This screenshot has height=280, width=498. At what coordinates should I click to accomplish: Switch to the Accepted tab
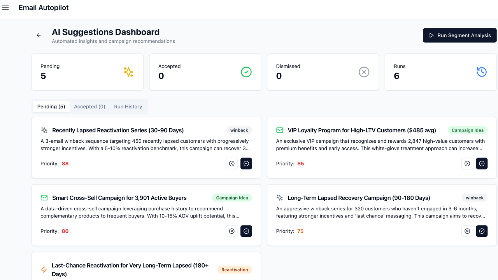pos(89,106)
